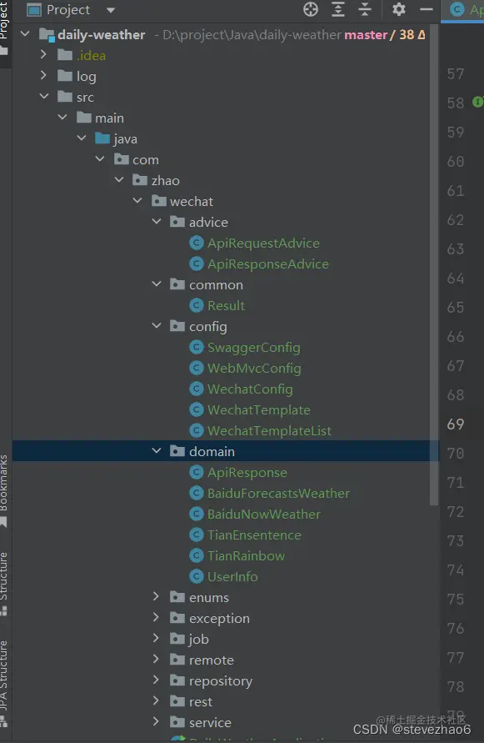Select the wechat package label
The width and height of the screenshot is (484, 743).
point(192,202)
